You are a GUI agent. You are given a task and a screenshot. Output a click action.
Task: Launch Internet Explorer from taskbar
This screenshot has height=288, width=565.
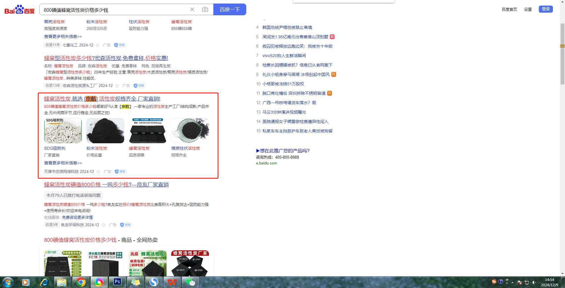click(x=44, y=282)
